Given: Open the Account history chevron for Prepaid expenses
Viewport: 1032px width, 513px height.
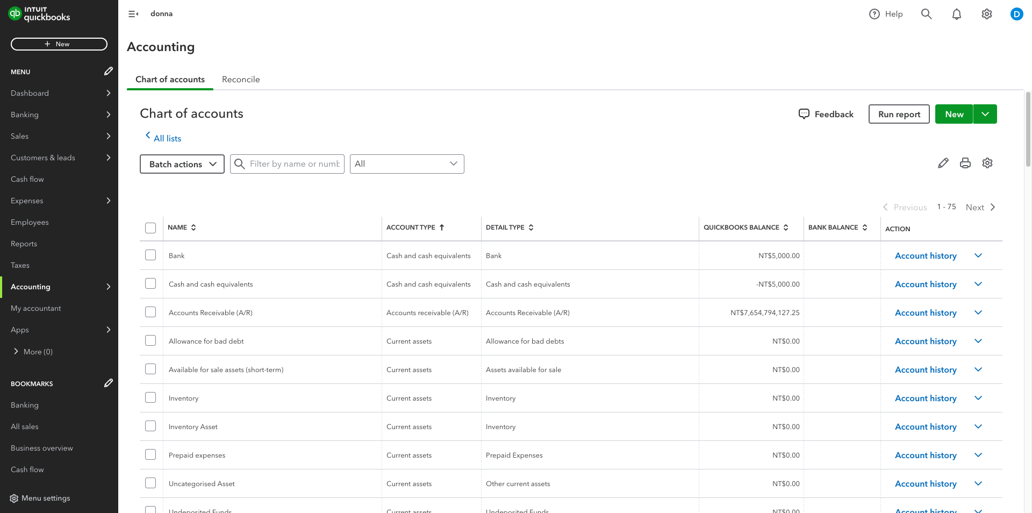Looking at the screenshot, I should (978, 455).
